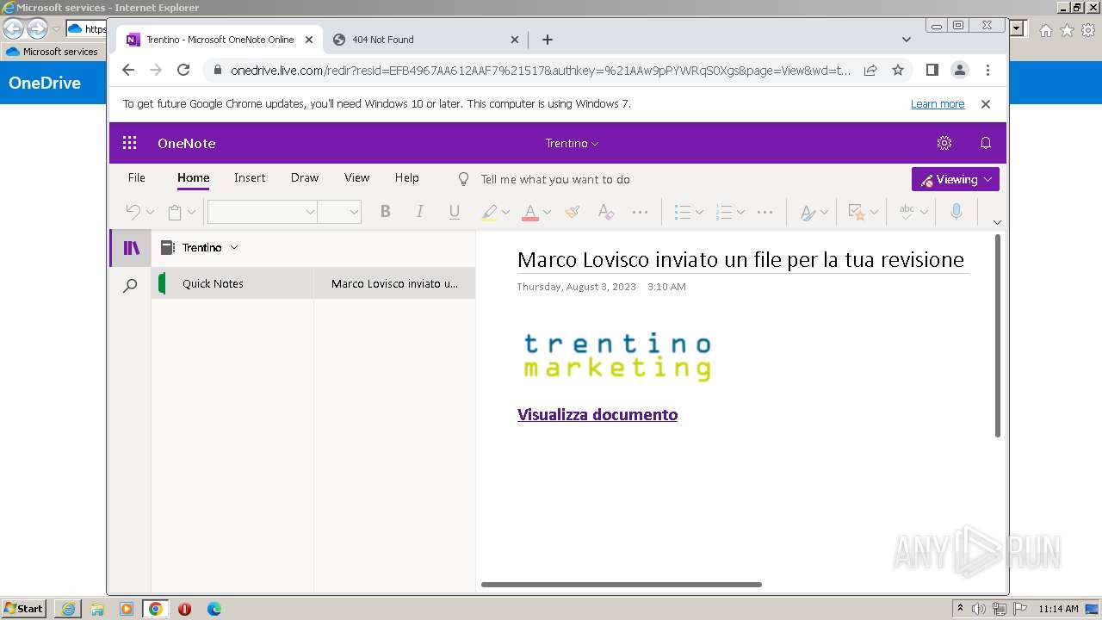Toggle Bold formatting
Screen dimensions: 1102x620
[385, 212]
